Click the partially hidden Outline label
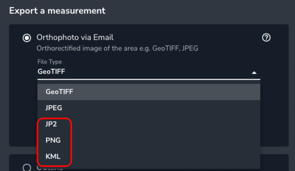Screen dimensions: 295x171 point(50,168)
